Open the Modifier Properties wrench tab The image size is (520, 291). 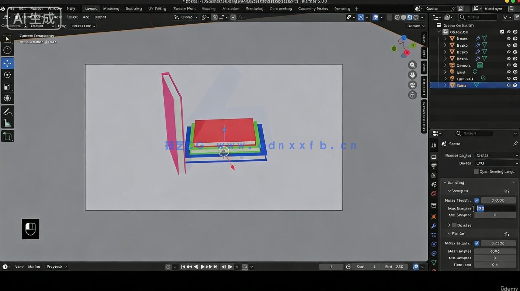click(x=434, y=226)
